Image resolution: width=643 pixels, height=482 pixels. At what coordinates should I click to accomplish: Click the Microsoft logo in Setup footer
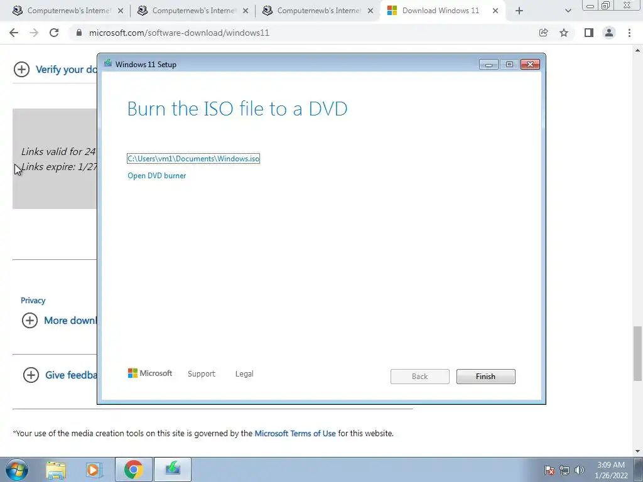point(150,373)
